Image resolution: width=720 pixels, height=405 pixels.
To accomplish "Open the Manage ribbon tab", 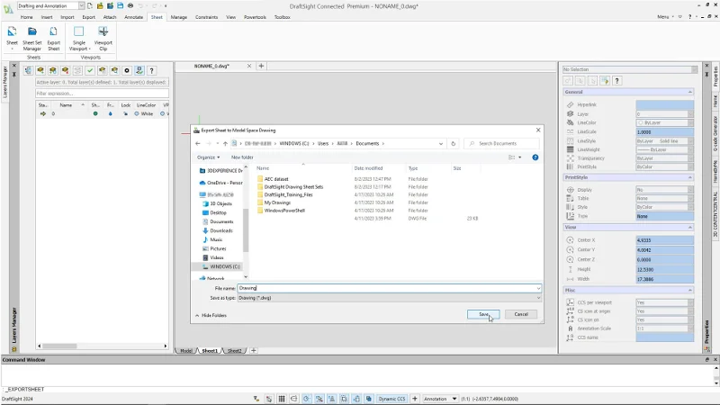I will point(179,17).
